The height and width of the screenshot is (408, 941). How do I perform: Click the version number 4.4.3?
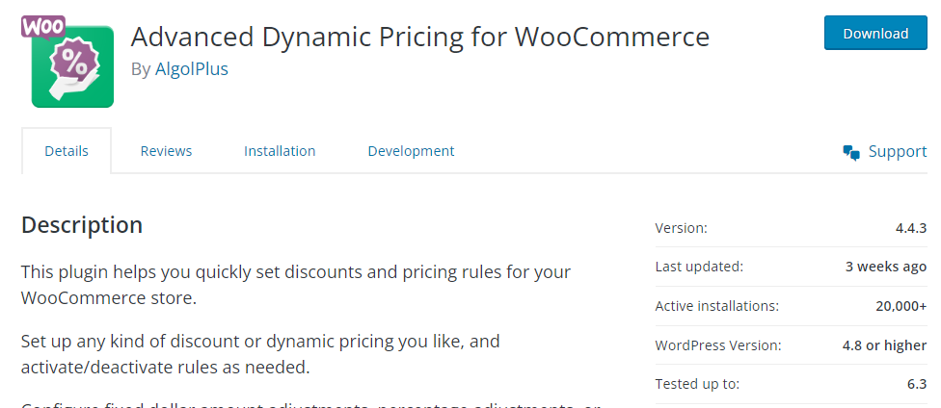(x=910, y=228)
